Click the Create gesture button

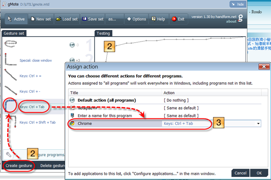tap(19, 166)
